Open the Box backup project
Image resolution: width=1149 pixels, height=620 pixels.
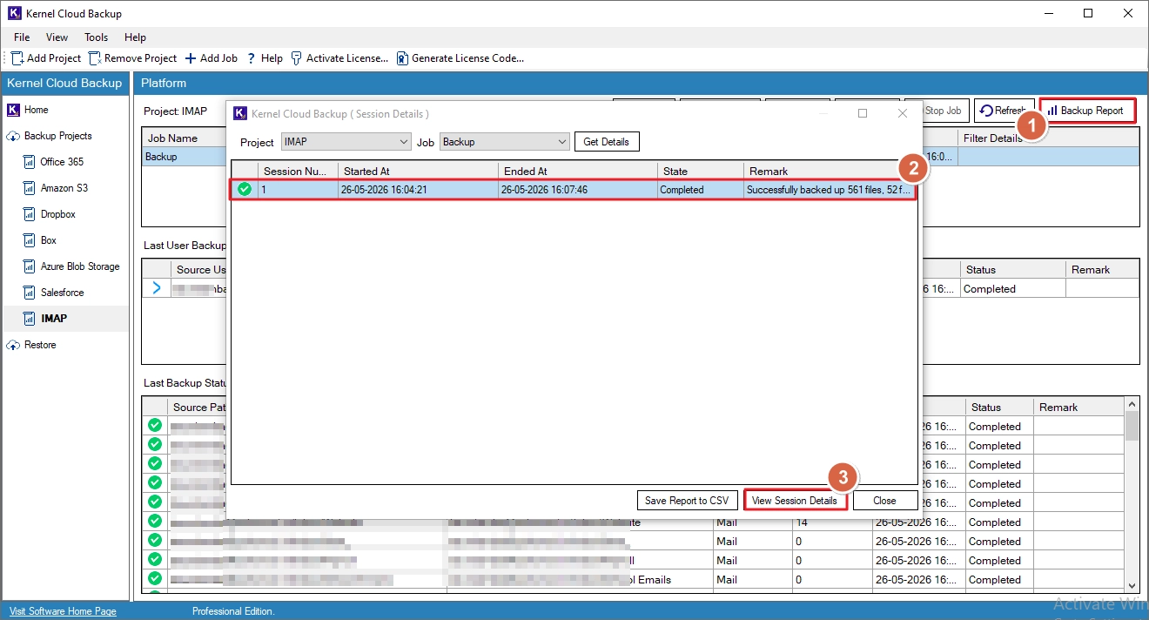(x=48, y=240)
